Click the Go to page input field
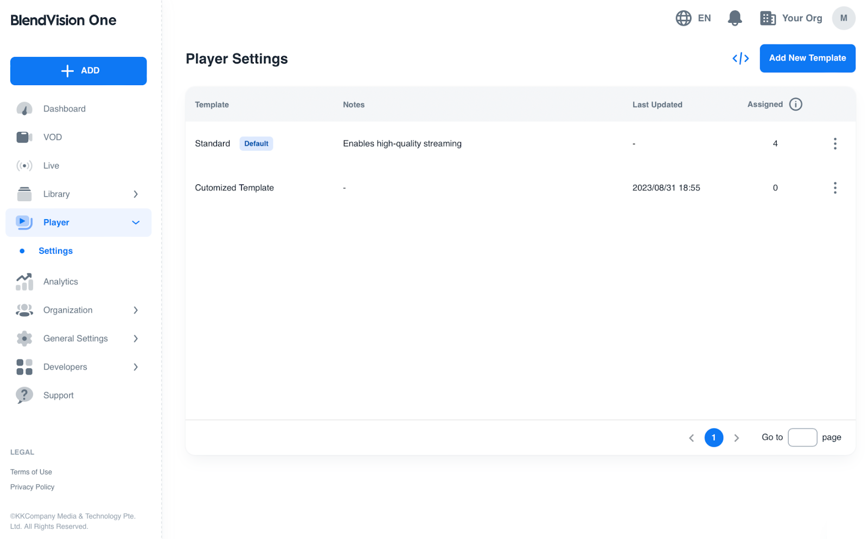Viewport: 868px width, 539px height. point(802,438)
